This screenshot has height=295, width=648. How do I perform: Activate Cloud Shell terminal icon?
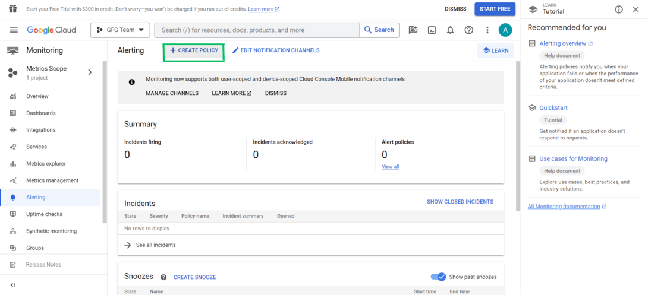click(432, 30)
